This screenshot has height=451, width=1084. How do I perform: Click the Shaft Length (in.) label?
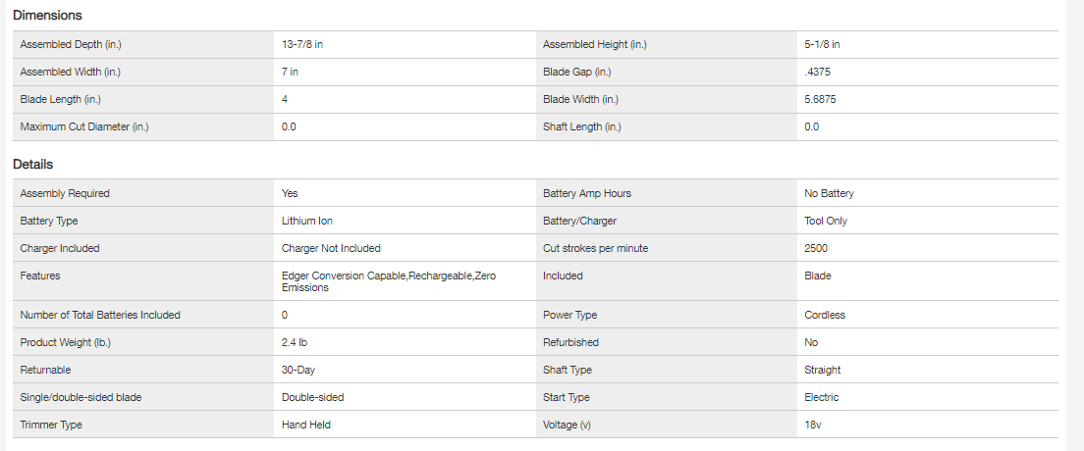pos(582,126)
